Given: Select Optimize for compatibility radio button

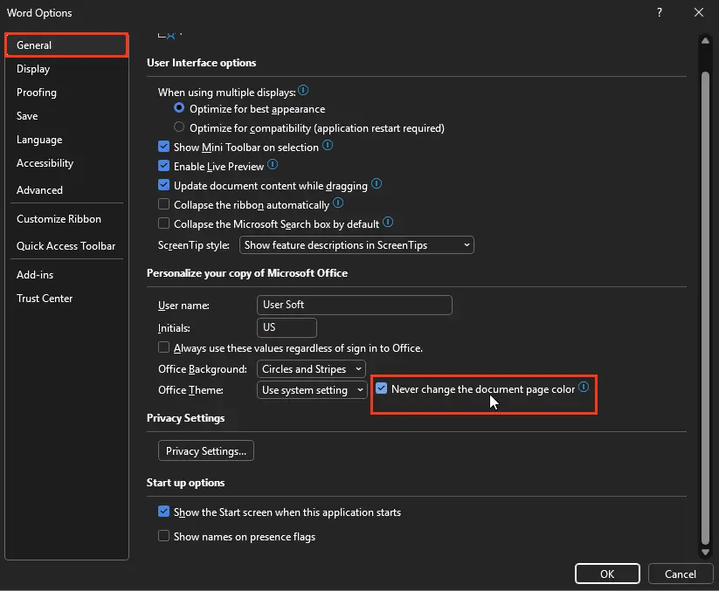Looking at the screenshot, I should (179, 128).
